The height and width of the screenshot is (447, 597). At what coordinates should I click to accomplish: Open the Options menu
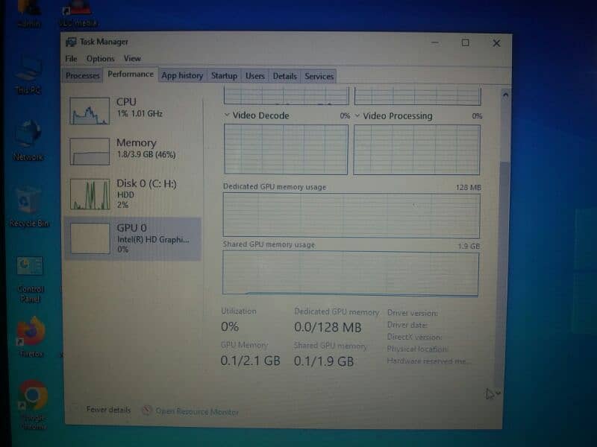point(100,59)
